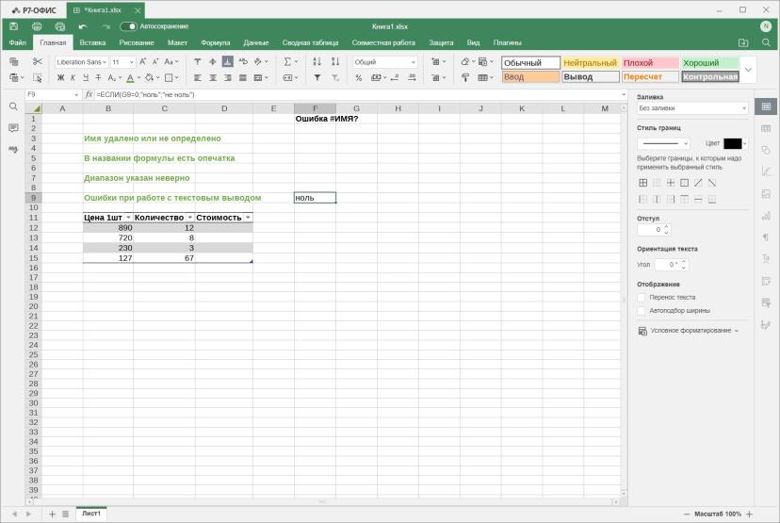This screenshot has width=780, height=523.
Task: Click the Print icon next to Save
Action: 37,26
